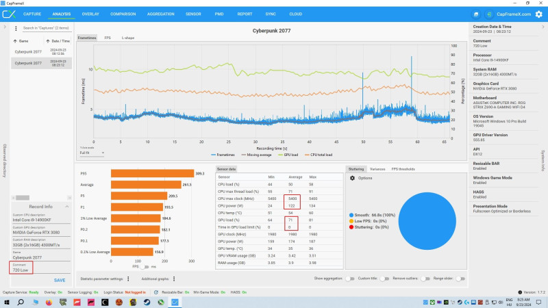Open the PMD tab
The image size is (548, 308).
click(219, 14)
